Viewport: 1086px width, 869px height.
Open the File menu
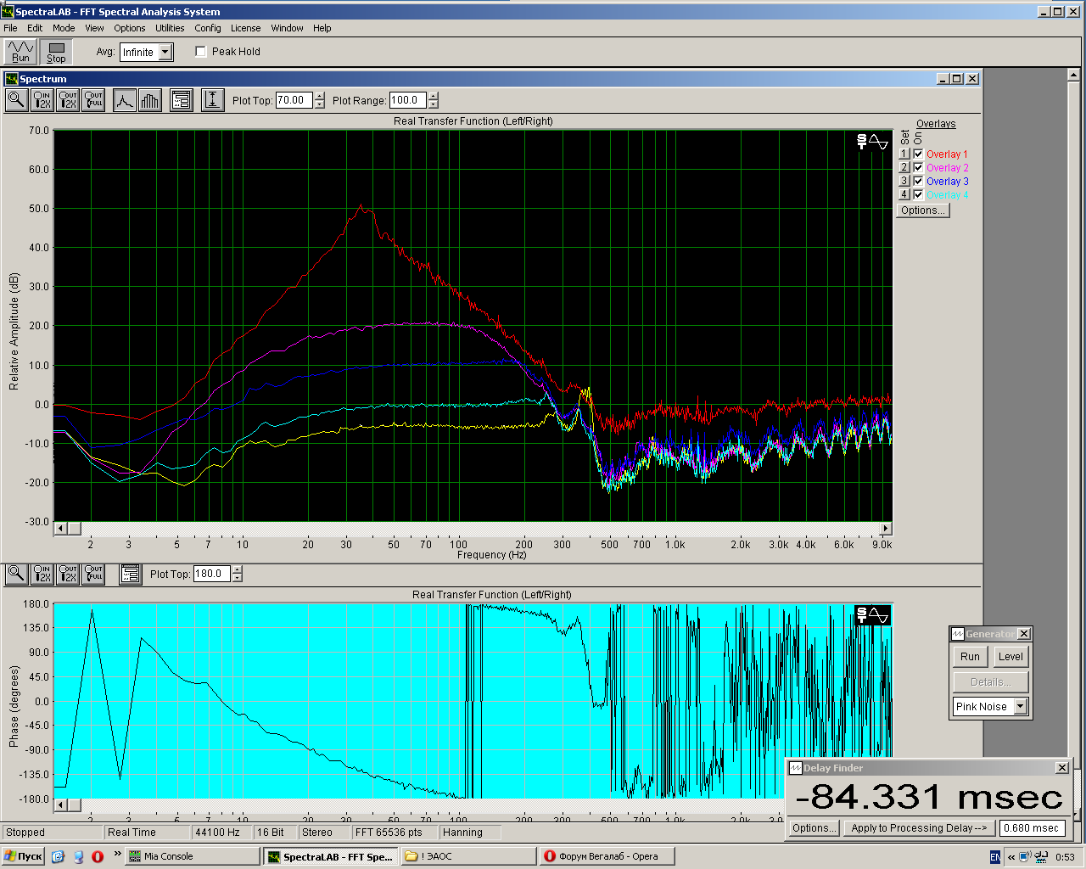[x=10, y=28]
